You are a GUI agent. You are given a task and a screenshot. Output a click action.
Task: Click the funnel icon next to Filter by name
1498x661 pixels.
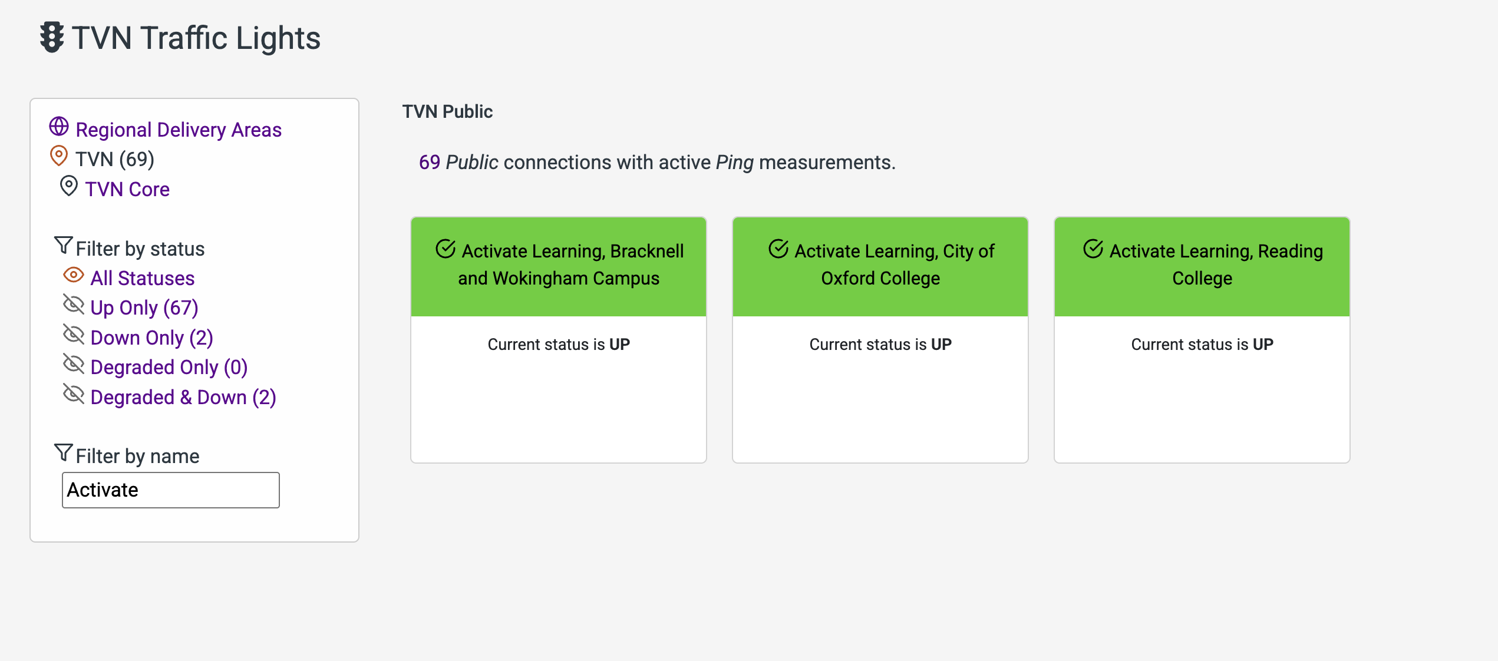[63, 453]
